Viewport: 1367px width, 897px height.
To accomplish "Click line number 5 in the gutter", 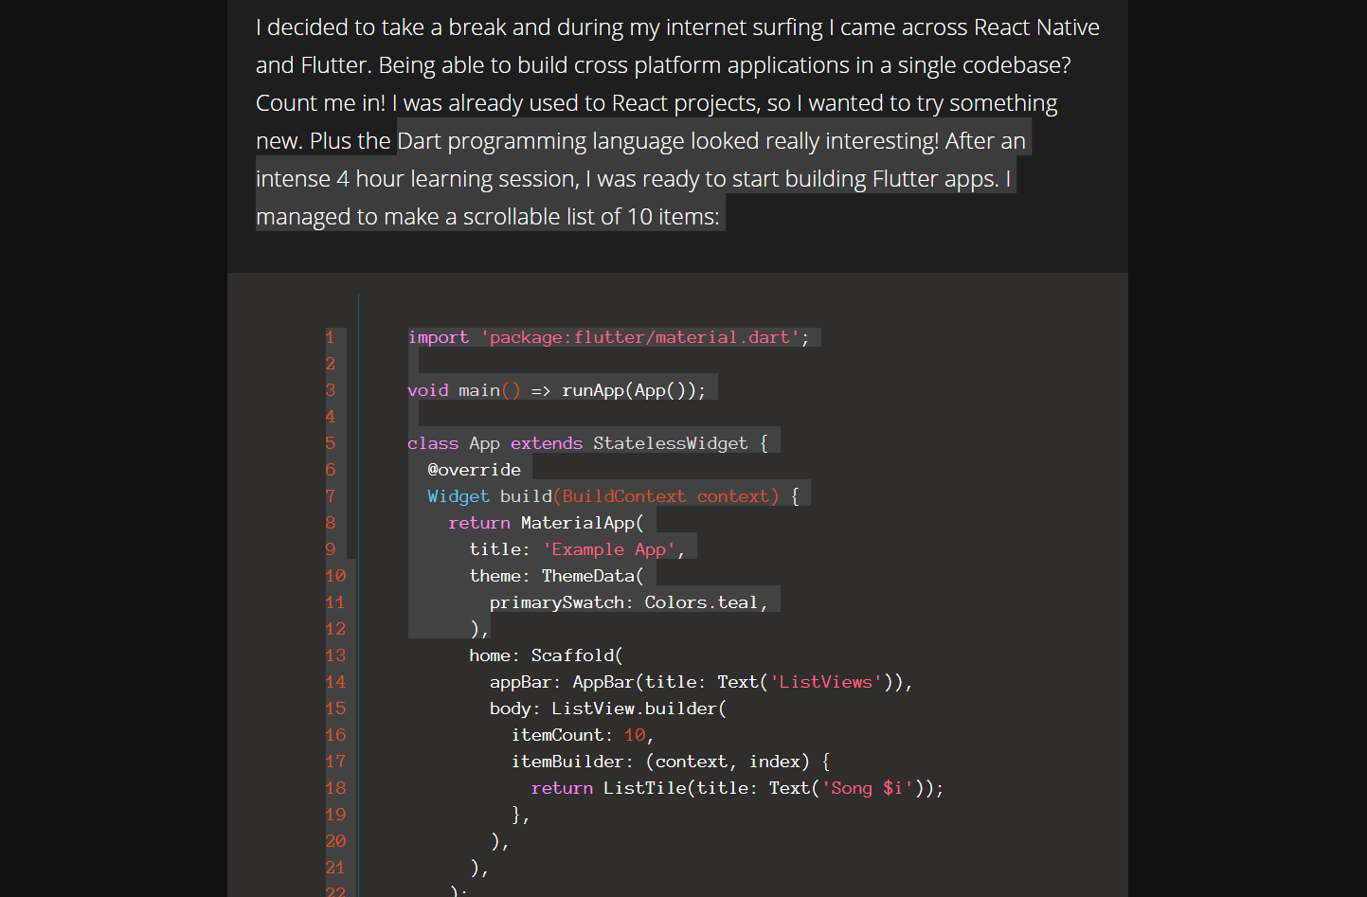I will click(x=330, y=443).
